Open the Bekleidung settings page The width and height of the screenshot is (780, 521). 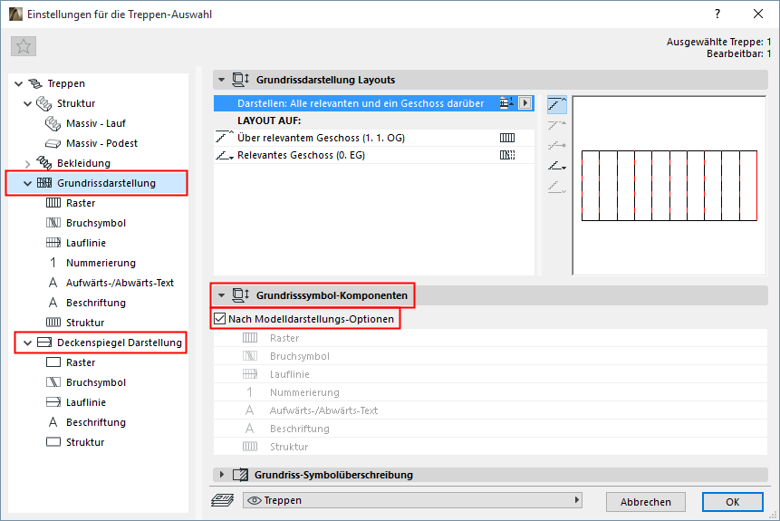pyautogui.click(x=83, y=163)
